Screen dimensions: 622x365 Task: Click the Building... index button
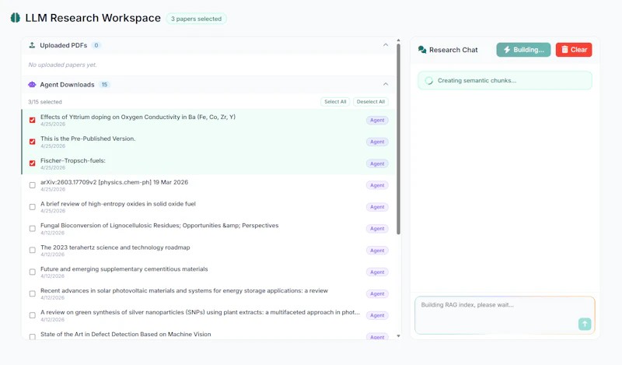(523, 50)
